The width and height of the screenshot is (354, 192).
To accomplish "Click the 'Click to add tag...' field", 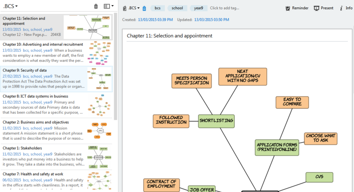I will [x=225, y=8].
